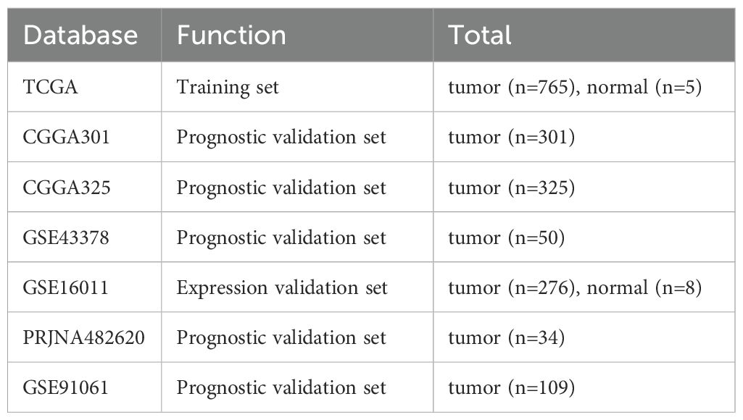Image resolution: width=743 pixels, height=420 pixels.
Task: Click the CGGA301 database cell
Action: click(x=67, y=137)
